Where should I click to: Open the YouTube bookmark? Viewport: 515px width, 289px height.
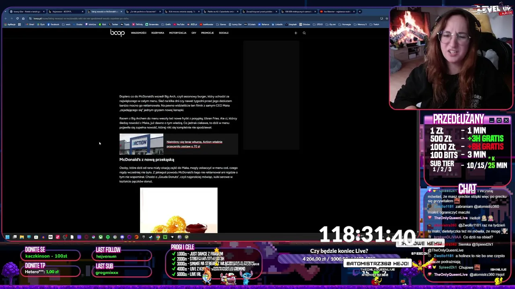[x=179, y=24]
